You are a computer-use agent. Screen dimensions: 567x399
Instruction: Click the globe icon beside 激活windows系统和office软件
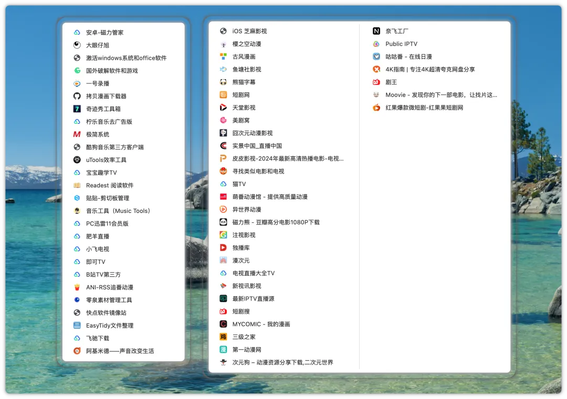(x=77, y=58)
